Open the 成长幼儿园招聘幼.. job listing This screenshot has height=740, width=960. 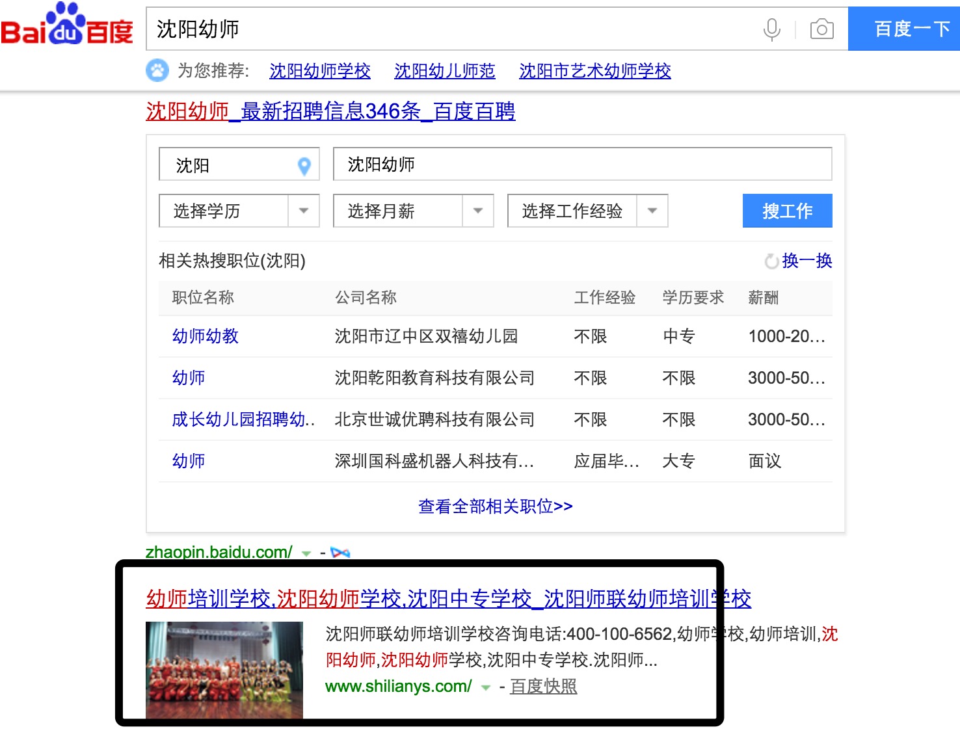pos(243,419)
